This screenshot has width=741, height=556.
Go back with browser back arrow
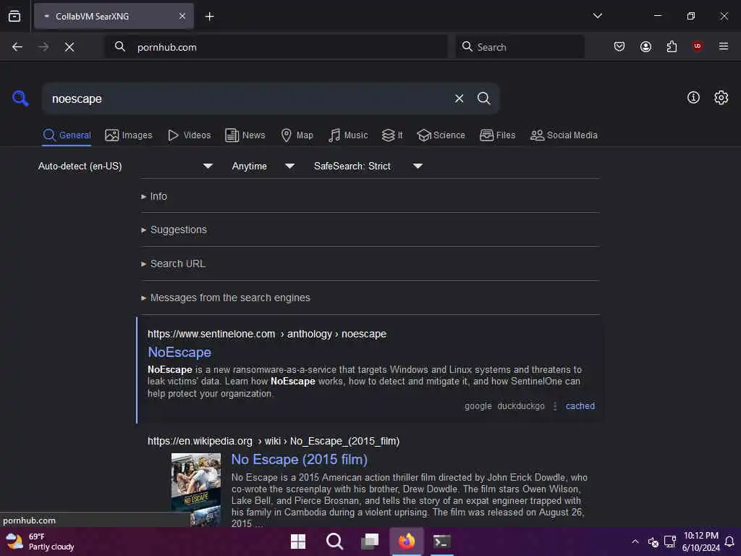tap(17, 47)
